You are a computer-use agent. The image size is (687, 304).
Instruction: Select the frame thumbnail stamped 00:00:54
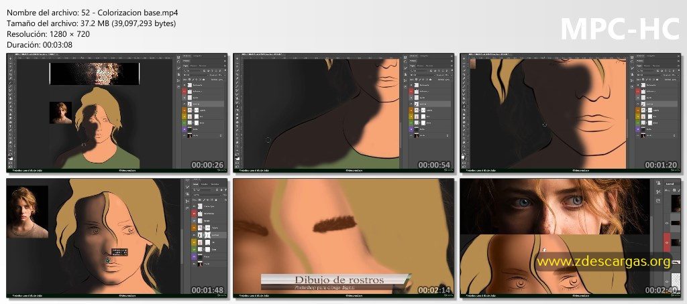(344, 113)
